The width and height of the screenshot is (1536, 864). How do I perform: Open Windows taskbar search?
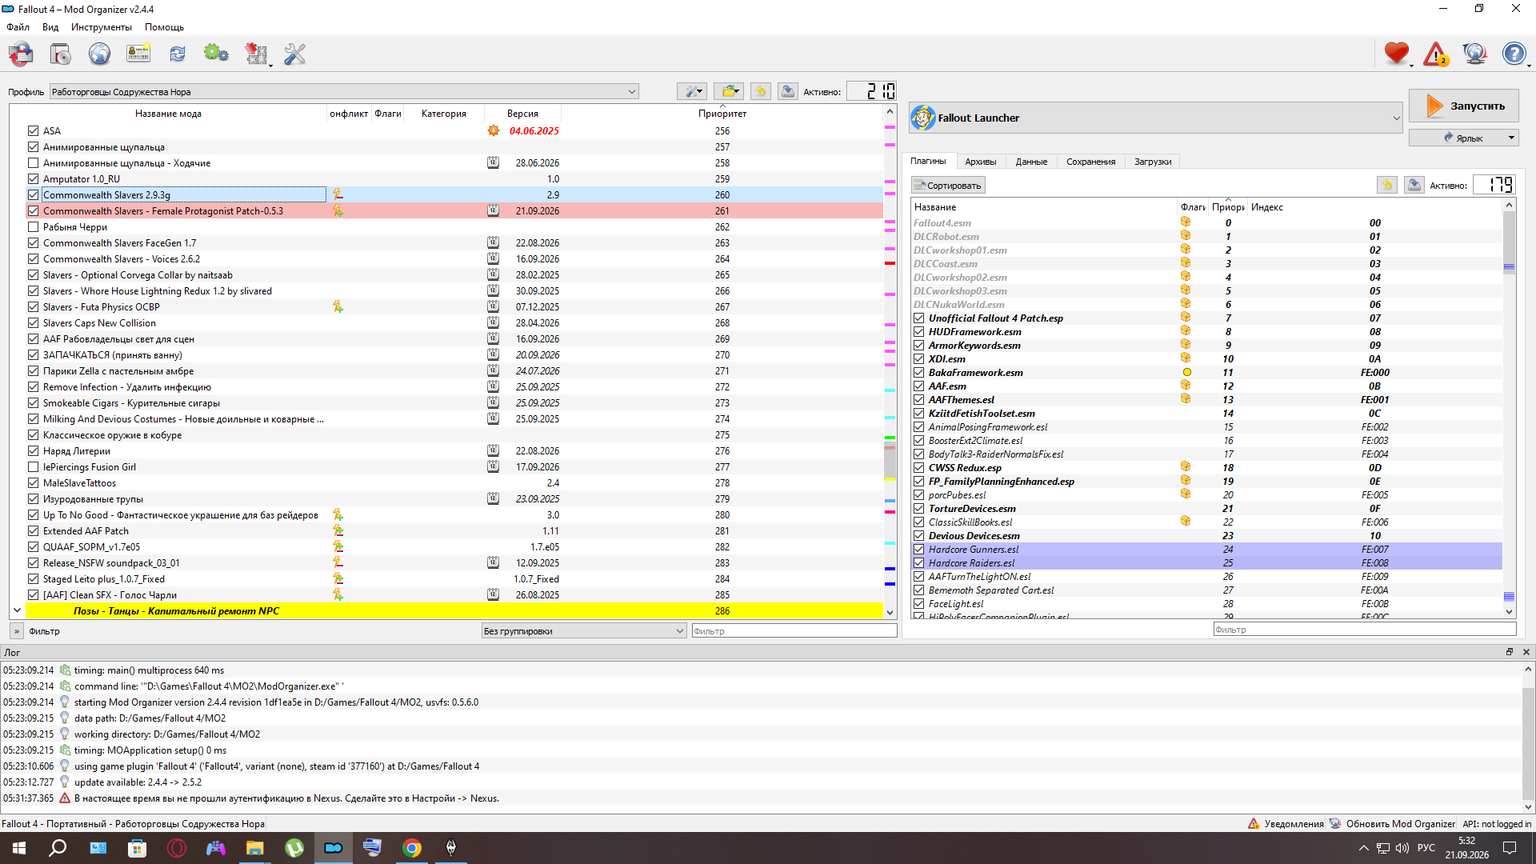[x=58, y=848]
